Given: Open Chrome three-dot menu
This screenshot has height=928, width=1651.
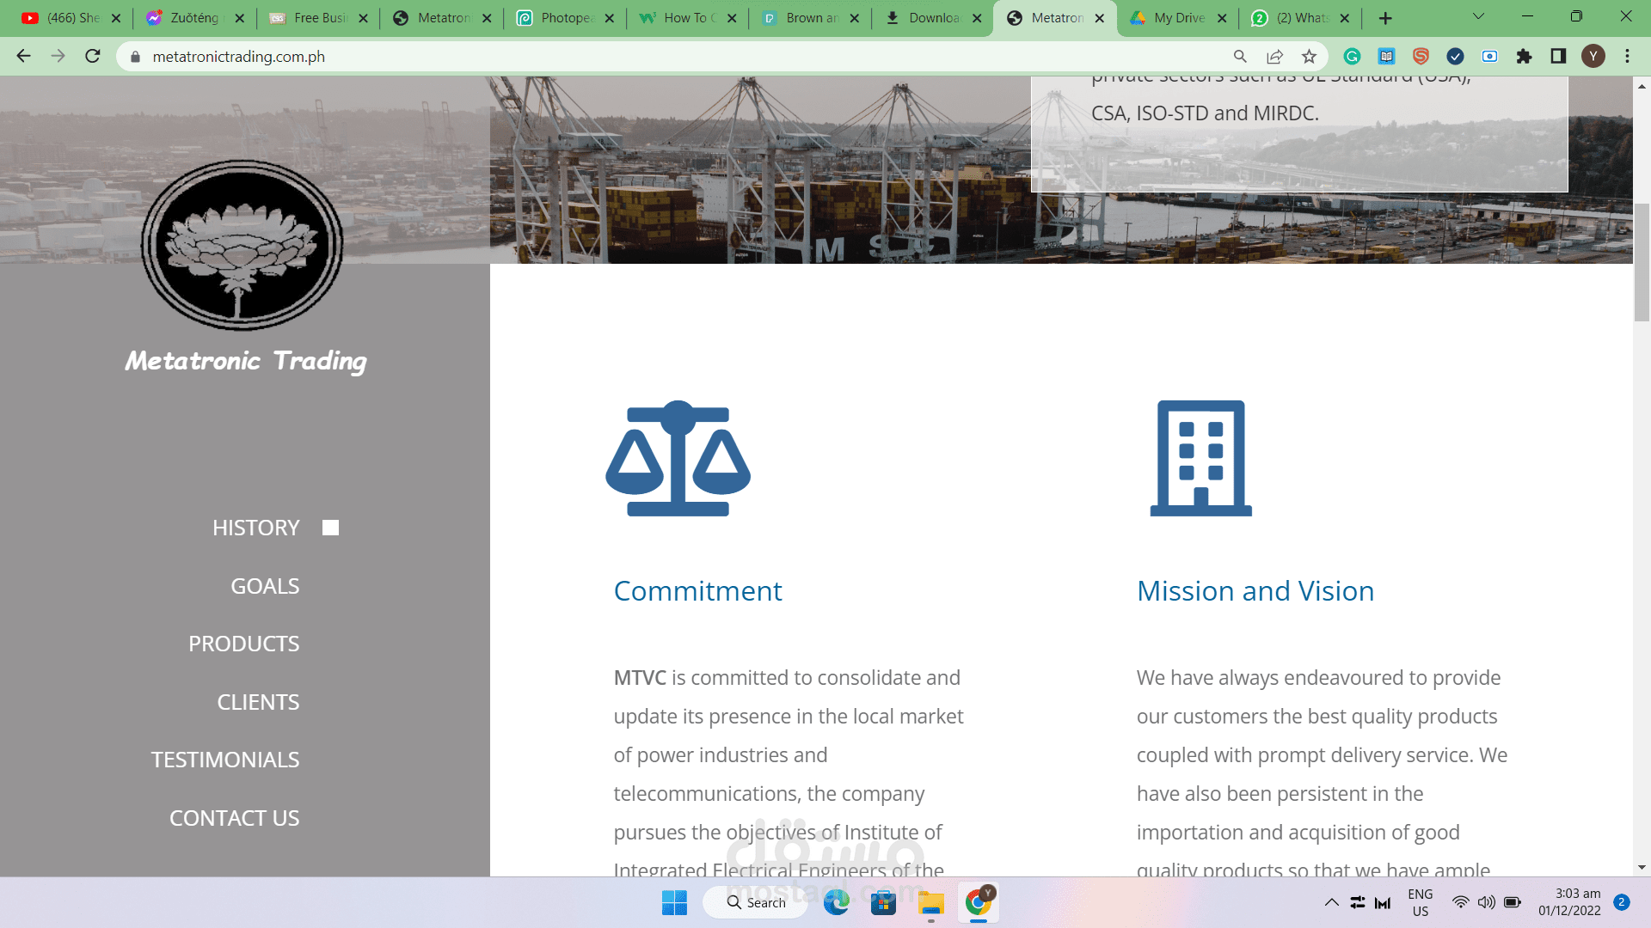Looking at the screenshot, I should point(1627,57).
